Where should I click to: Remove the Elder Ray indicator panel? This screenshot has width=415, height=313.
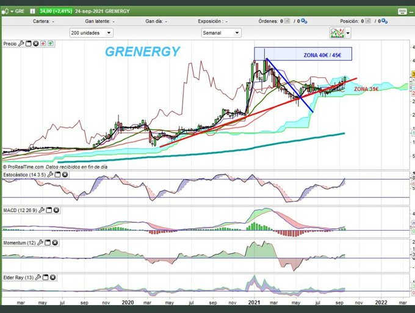53,277
